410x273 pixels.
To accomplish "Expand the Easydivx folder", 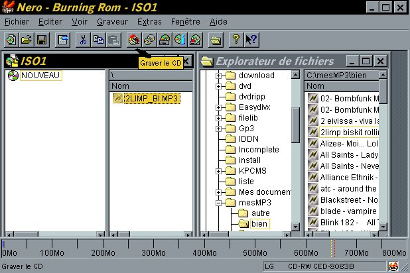I will [218, 107].
